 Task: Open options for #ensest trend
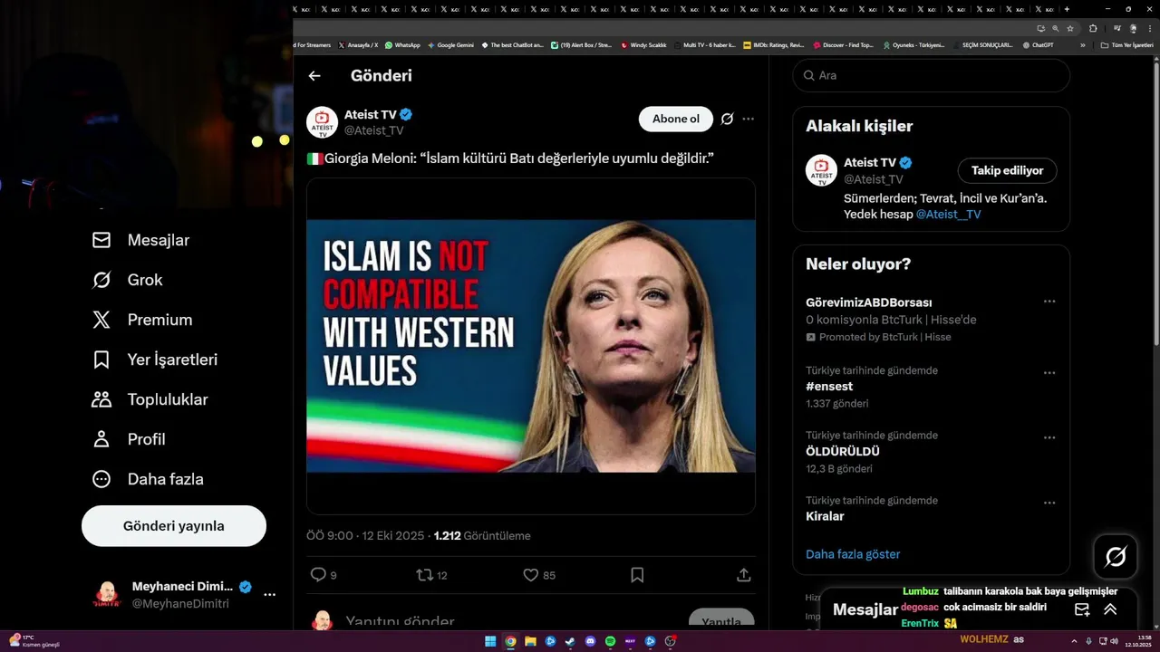(x=1049, y=373)
